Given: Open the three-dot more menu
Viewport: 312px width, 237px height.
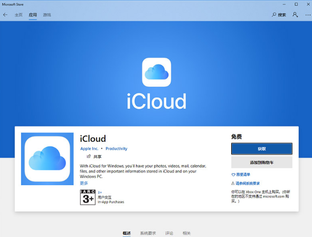Looking at the screenshot, I should pos(308,15).
